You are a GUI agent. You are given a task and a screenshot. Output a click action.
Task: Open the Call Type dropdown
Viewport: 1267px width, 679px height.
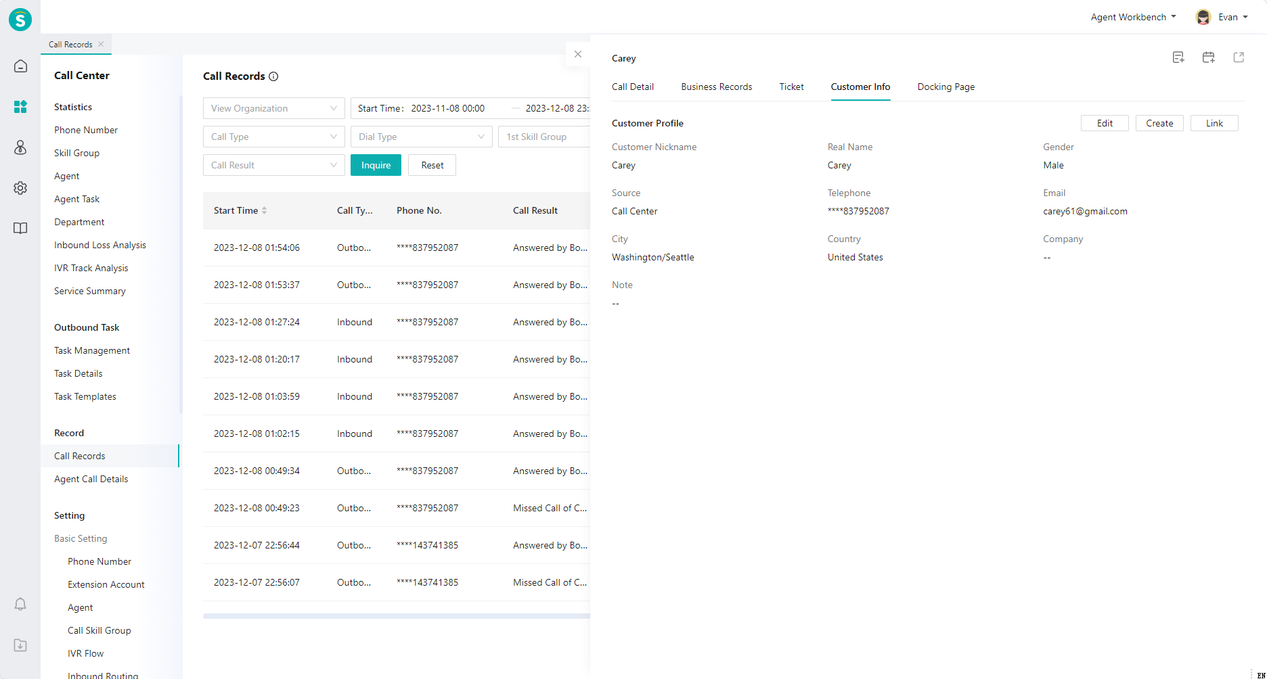(x=274, y=137)
